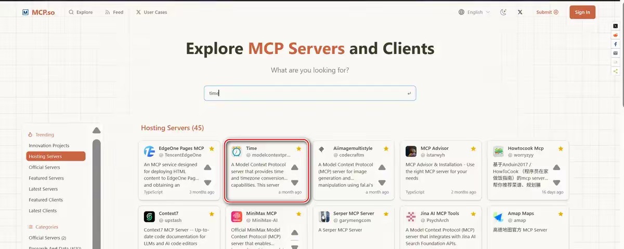Toggle star on Amap Maps card
624x249 pixels.
tap(561, 214)
